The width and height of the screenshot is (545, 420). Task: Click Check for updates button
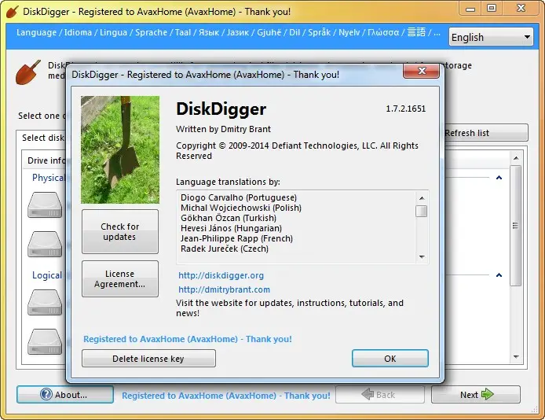tap(120, 231)
